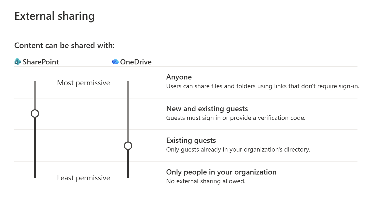Image resolution: width=372 pixels, height=198 pixels.
Task: Select the OneDrive column header label
Action: click(x=136, y=62)
